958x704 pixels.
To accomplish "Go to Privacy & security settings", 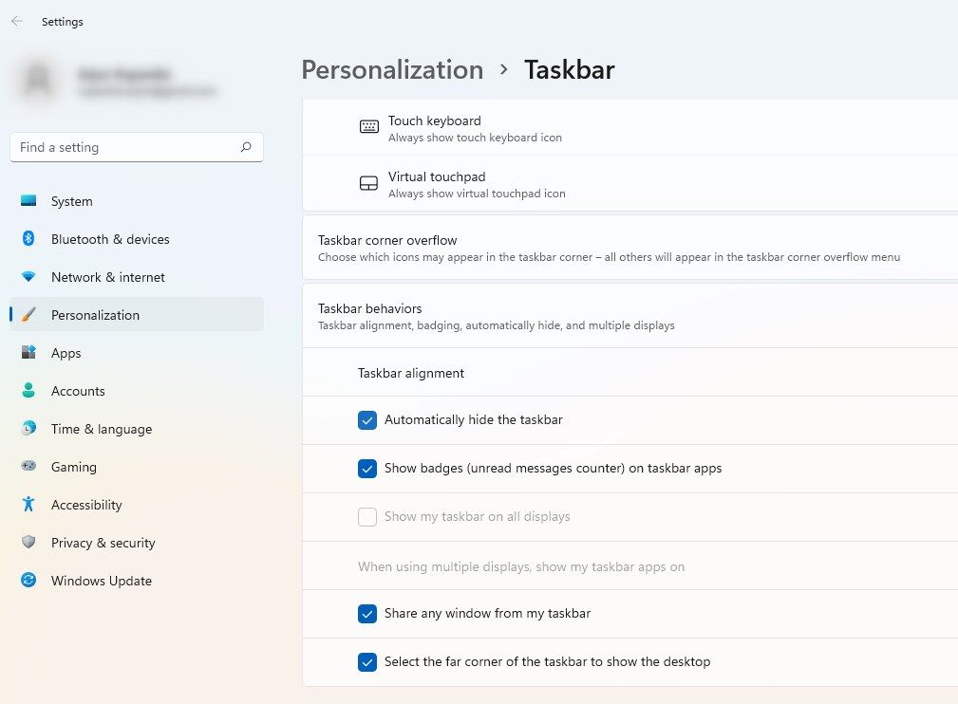I will point(103,543).
